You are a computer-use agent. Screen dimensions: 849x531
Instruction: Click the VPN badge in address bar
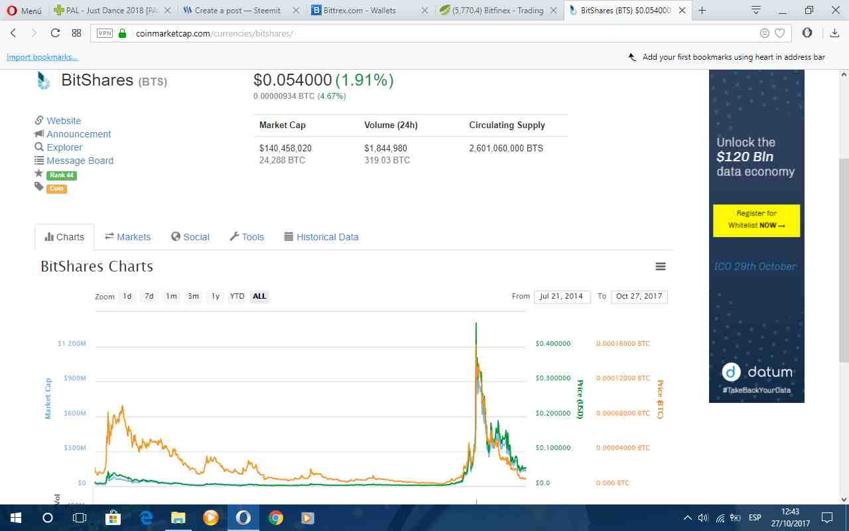tap(104, 33)
